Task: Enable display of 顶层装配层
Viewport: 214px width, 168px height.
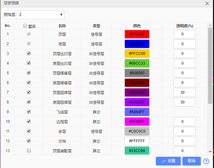Action: 29,151
